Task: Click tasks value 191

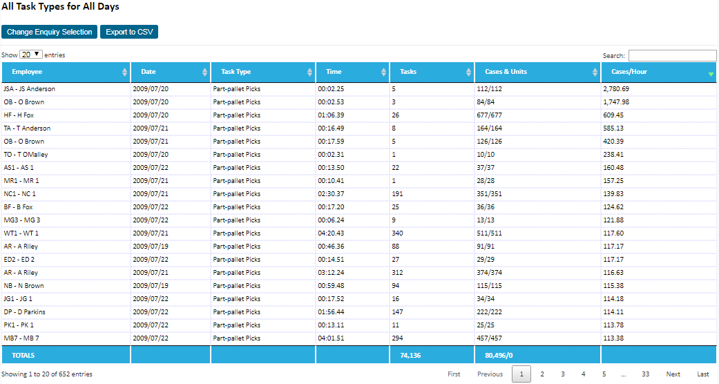Action: coord(397,194)
